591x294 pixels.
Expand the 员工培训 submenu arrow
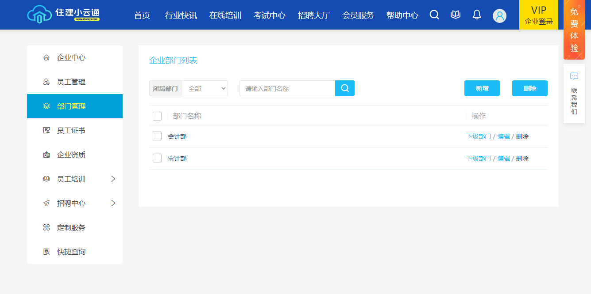[113, 179]
